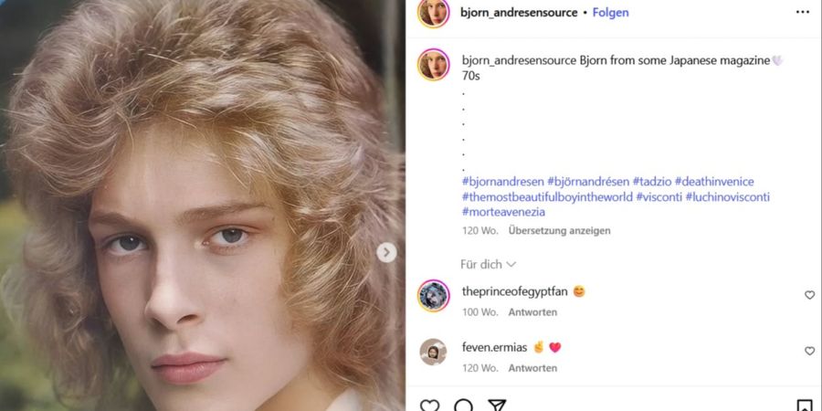Expand the Für dich comment sorting dropdown
Image resolution: width=822 pixels, height=411 pixels.
[488, 264]
